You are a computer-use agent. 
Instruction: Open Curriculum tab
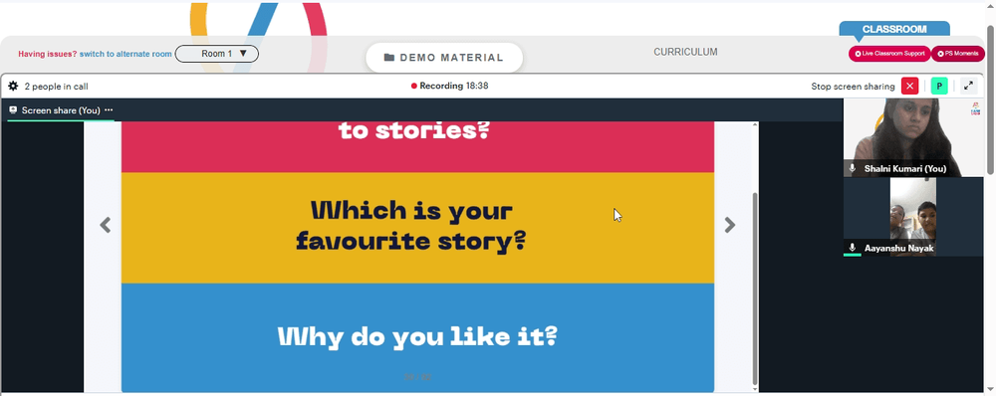click(685, 52)
